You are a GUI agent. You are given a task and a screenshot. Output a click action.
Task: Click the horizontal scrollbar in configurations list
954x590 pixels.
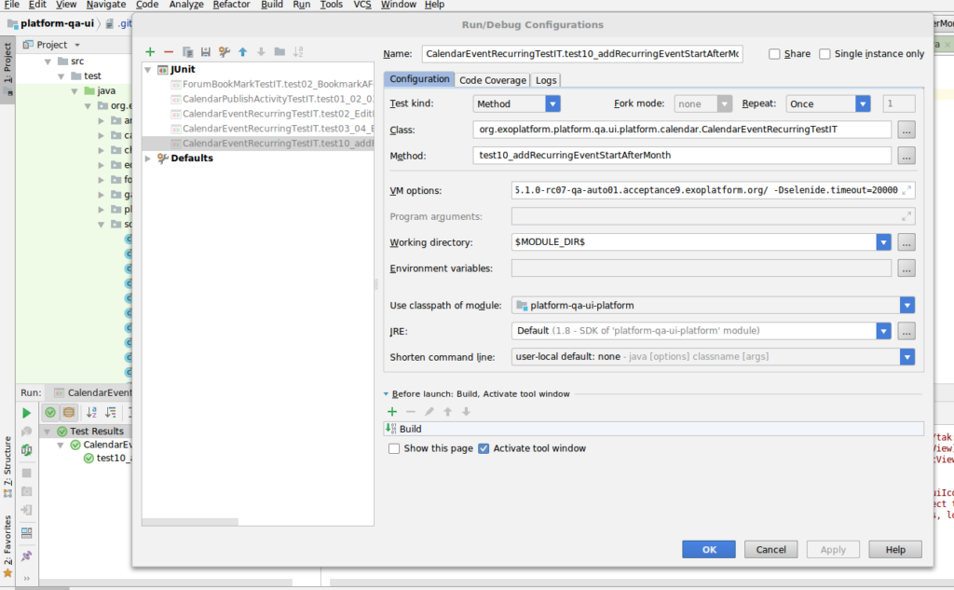click(190, 522)
